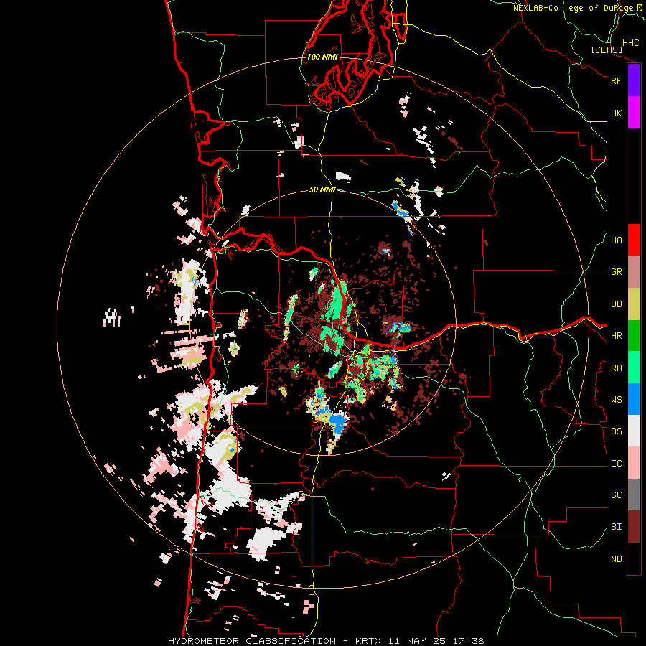Click the blue WS legend swatch
The image size is (646, 646).
(634, 399)
